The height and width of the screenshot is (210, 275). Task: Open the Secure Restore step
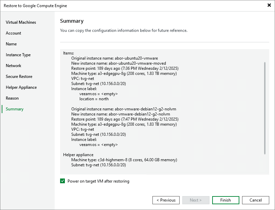click(19, 77)
